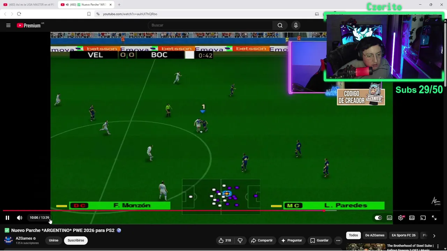This screenshot has width=447, height=251.
Task: Cast the video to a TV
Action: point(423,218)
